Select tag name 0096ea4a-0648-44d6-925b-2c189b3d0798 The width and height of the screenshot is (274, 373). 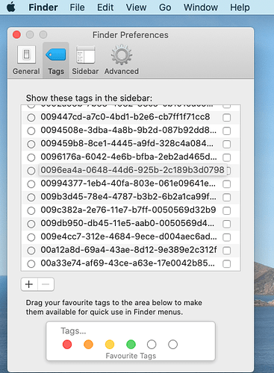pos(132,170)
